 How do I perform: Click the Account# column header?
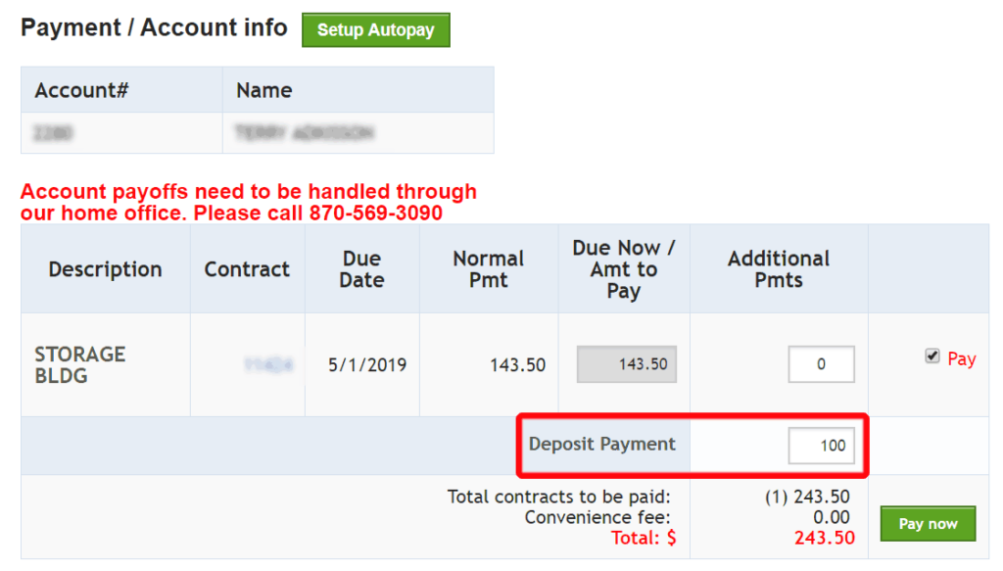tap(82, 90)
